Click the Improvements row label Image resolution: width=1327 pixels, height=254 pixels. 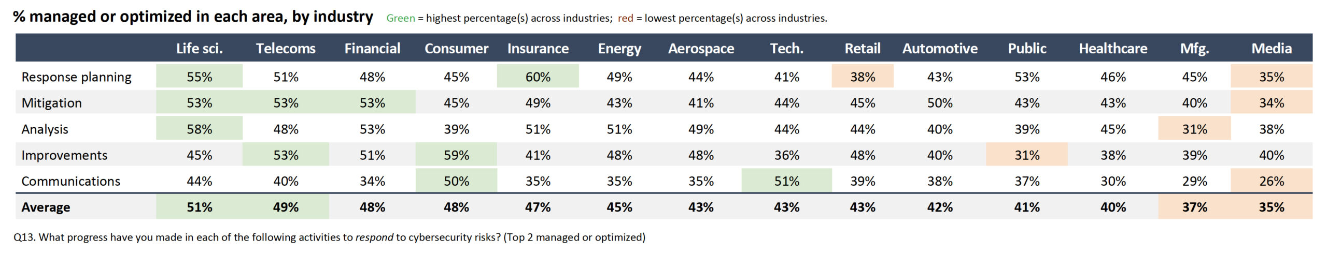pos(64,155)
